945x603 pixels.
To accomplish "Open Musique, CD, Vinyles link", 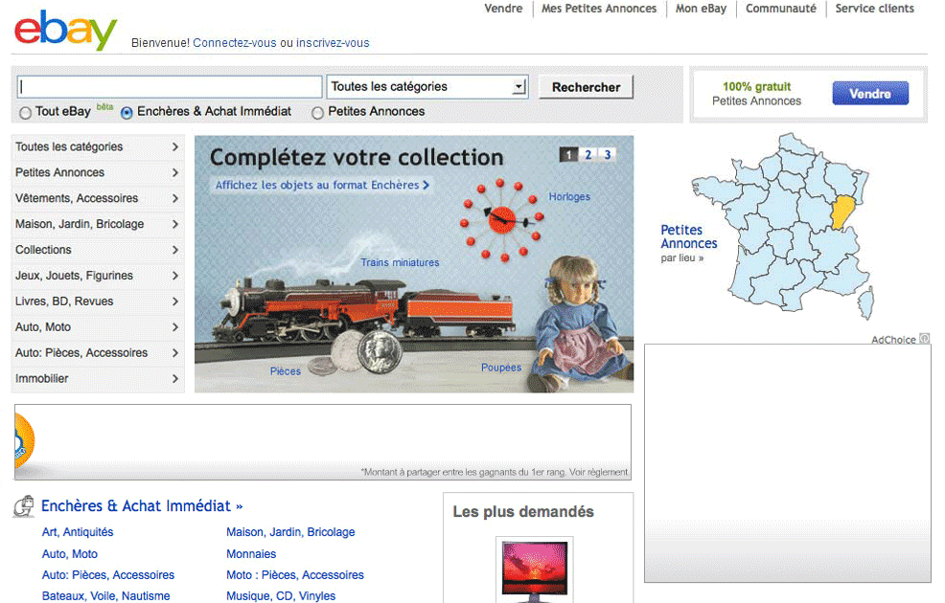I will tap(281, 595).
